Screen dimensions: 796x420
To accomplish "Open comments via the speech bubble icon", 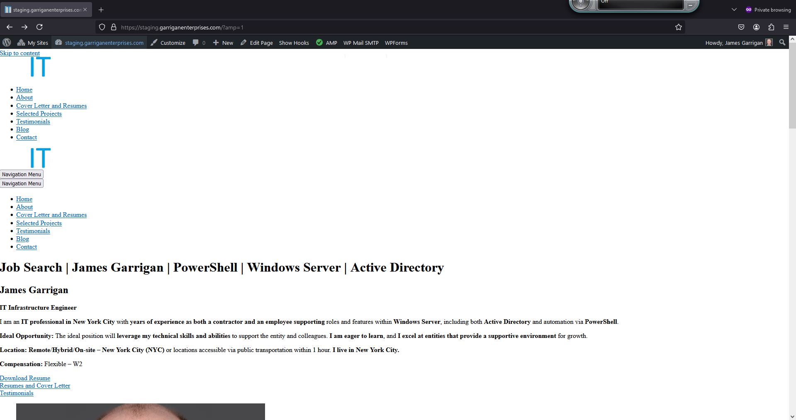I will click(x=196, y=42).
